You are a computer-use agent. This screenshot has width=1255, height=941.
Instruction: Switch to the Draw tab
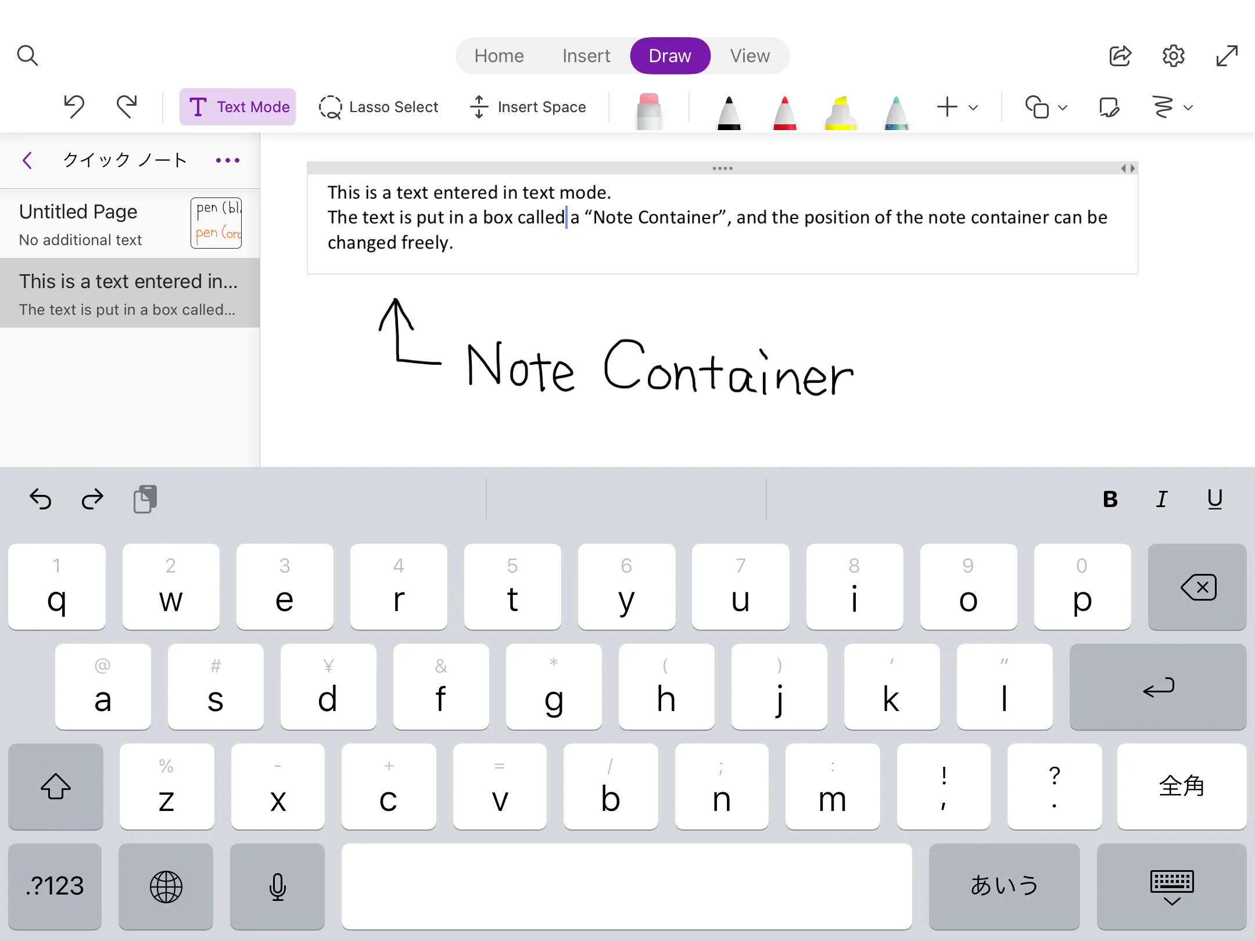(670, 55)
